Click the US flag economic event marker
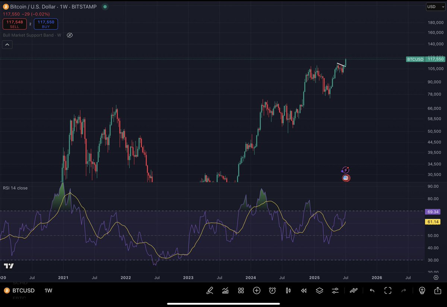Image resolution: width=447 pixels, height=307 pixels. click(x=346, y=178)
